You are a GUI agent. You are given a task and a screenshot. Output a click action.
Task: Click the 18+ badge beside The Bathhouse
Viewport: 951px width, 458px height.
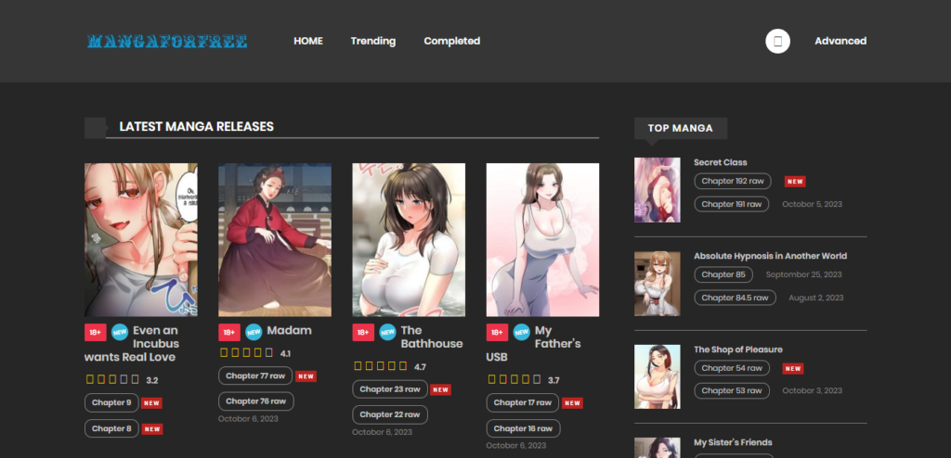click(363, 332)
